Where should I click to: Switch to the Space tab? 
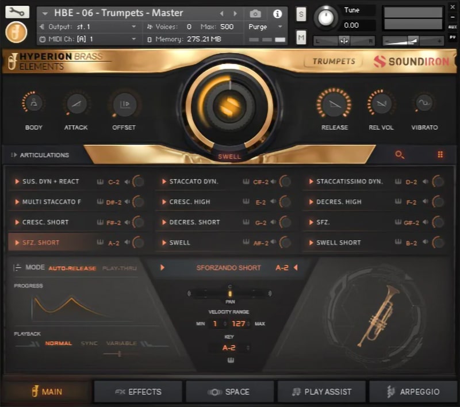(x=229, y=391)
